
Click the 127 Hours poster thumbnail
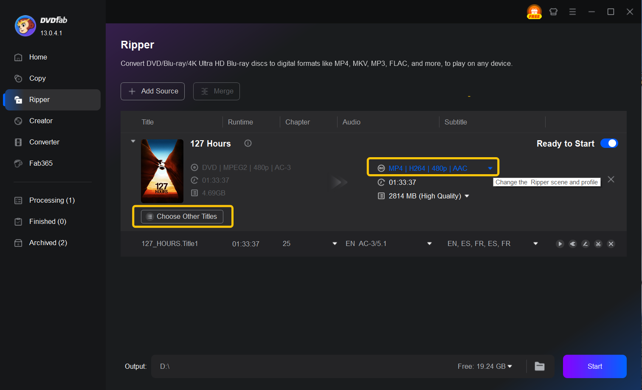click(x=162, y=171)
